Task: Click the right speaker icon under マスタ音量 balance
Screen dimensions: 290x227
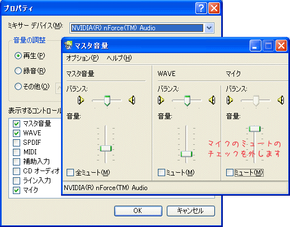Action: click(132, 100)
